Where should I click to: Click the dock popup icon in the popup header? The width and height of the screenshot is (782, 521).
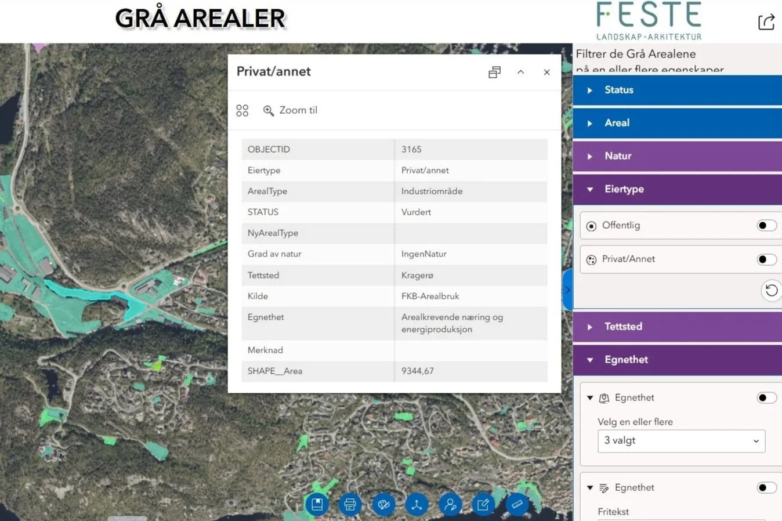pos(494,72)
